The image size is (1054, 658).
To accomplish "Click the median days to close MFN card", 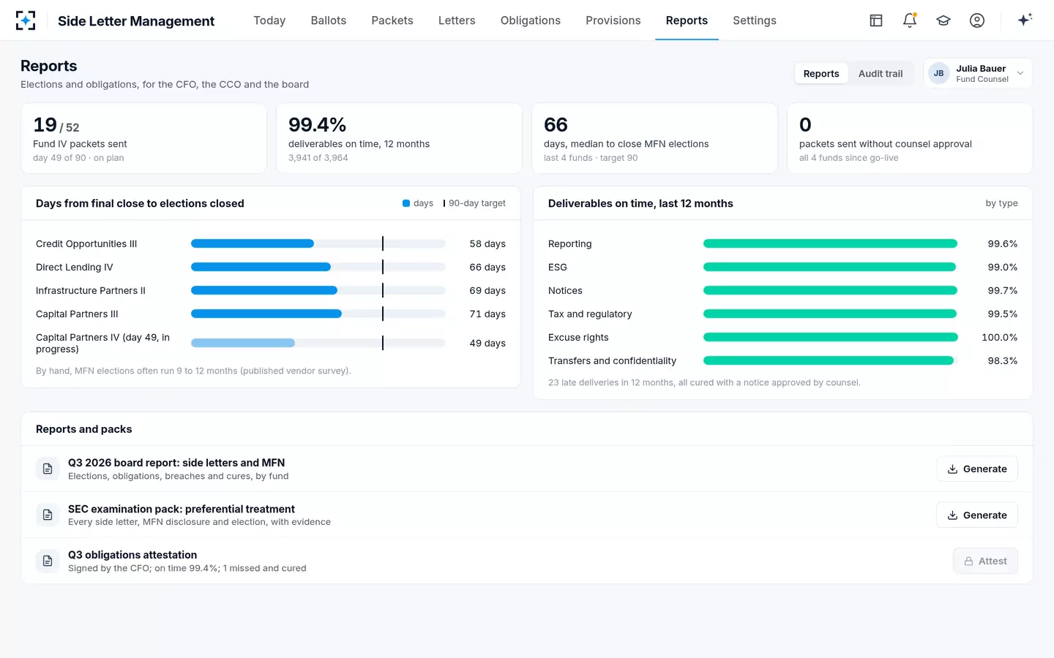I will tap(654, 138).
